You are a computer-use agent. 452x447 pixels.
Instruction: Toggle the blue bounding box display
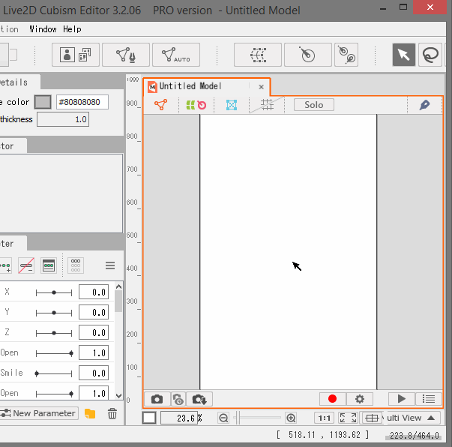pyautogui.click(x=232, y=105)
